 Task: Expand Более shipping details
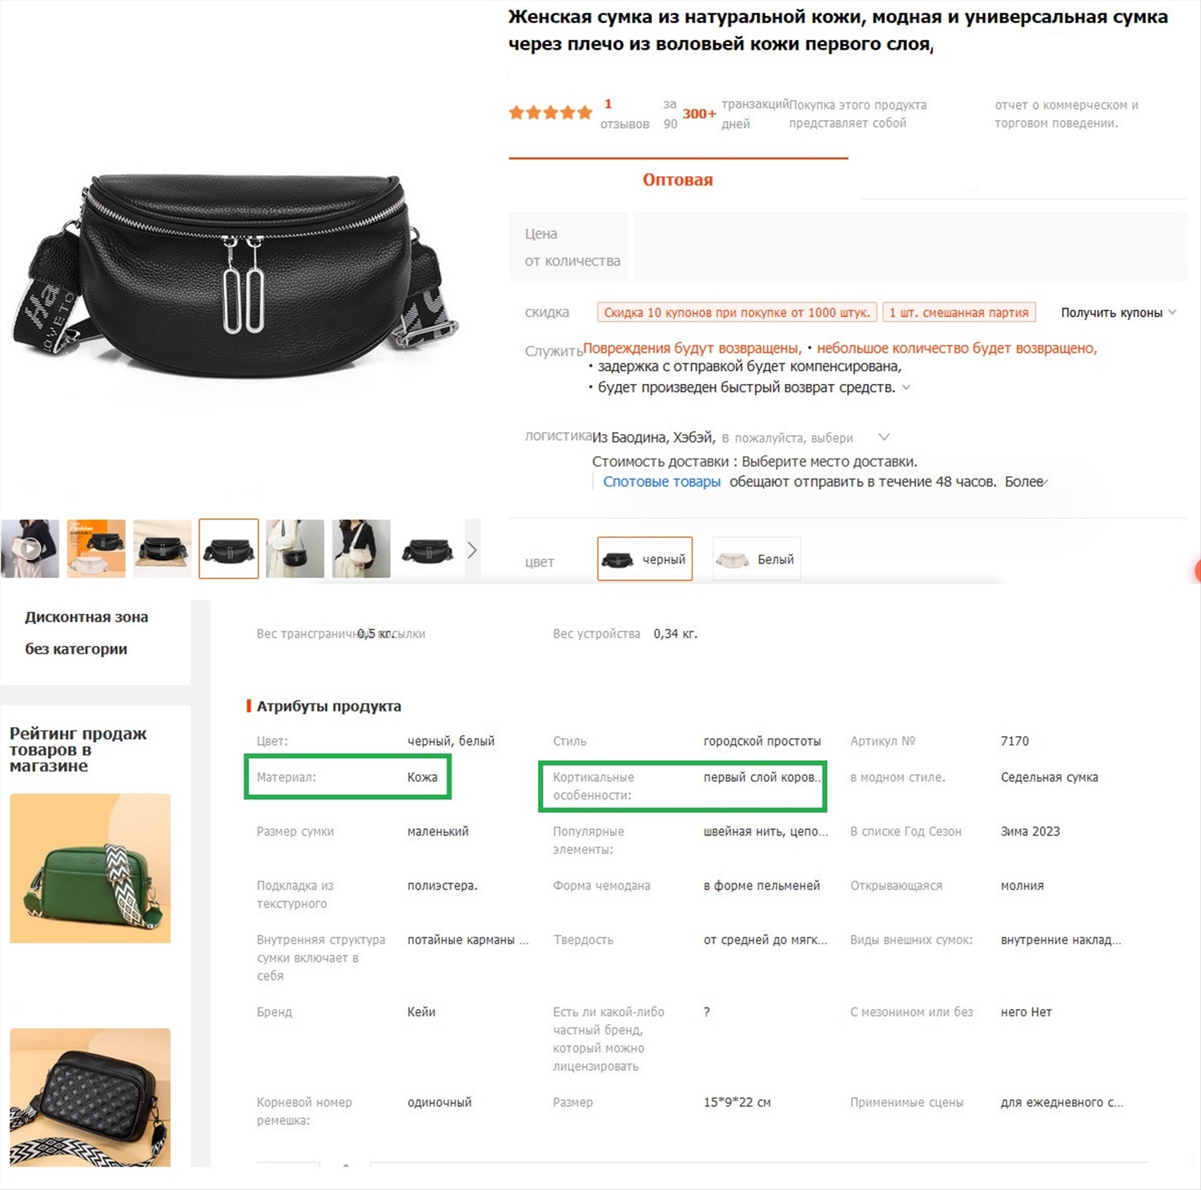(x=1026, y=482)
